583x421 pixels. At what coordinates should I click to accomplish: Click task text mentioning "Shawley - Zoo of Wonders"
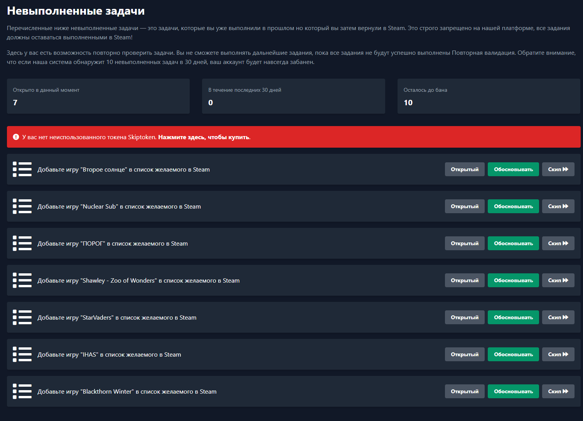tap(138, 281)
